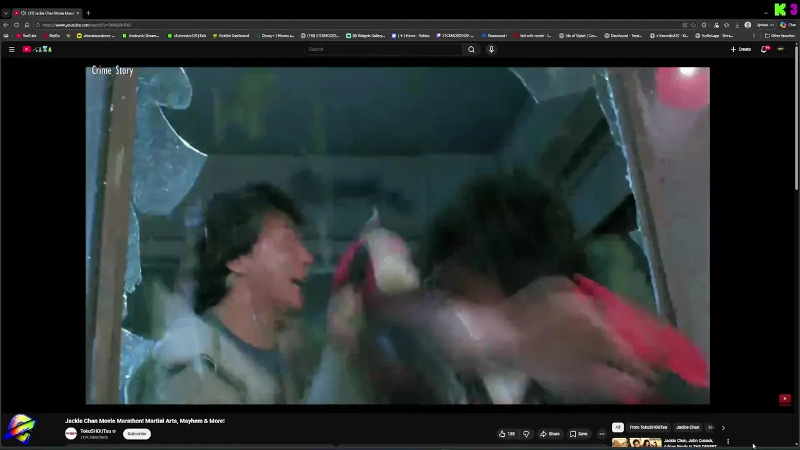This screenshot has height=450, width=800.
Task: Mute the tab via the speaker icon
Action: [23, 13]
